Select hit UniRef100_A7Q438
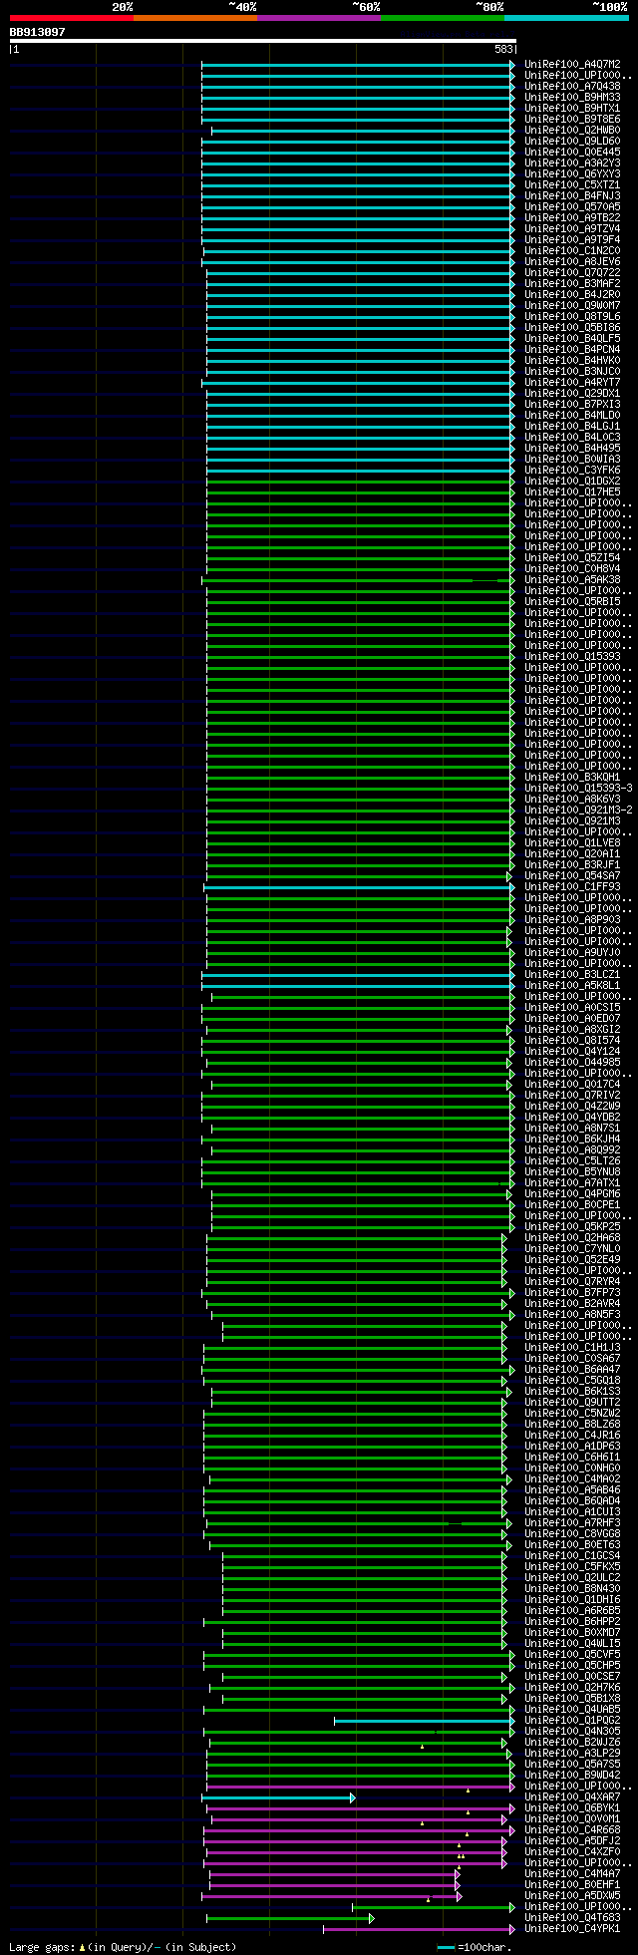The height and width of the screenshot is (1955, 638). point(572,87)
